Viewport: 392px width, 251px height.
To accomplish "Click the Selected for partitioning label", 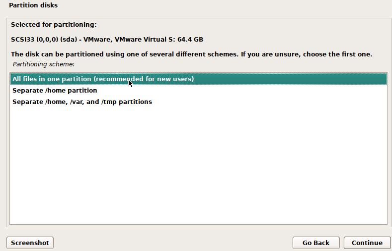I will (x=54, y=24).
